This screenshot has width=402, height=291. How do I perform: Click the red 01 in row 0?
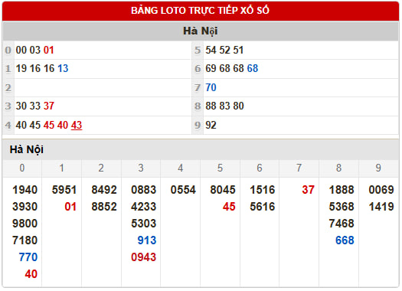[49, 50]
